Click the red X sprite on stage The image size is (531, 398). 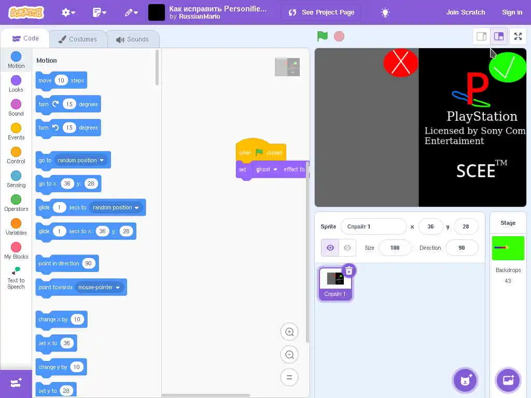click(x=401, y=63)
